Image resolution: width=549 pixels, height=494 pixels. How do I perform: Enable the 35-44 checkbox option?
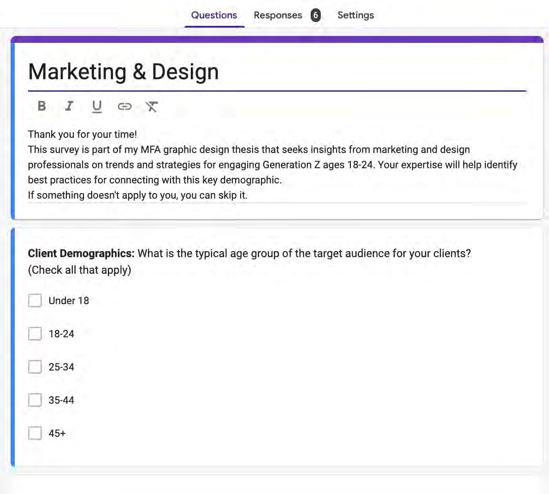point(35,400)
